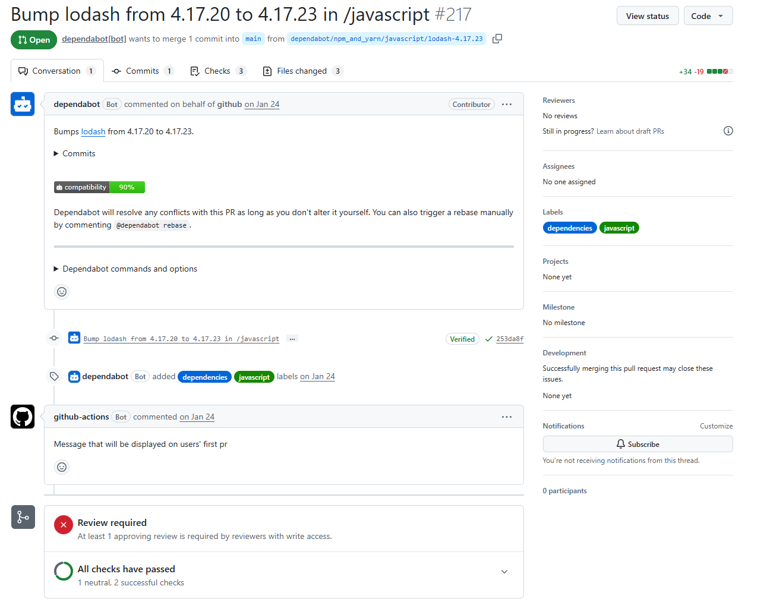Click the github-actions avatar icon
The image size is (764, 602).
[23, 417]
